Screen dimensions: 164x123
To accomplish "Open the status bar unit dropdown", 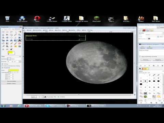I will point(34,97).
